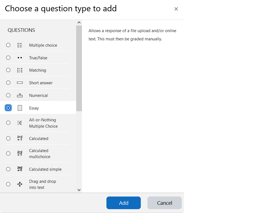This screenshot has width=275, height=213.
Task: Select the Matching radio button
Action: pos(8,70)
